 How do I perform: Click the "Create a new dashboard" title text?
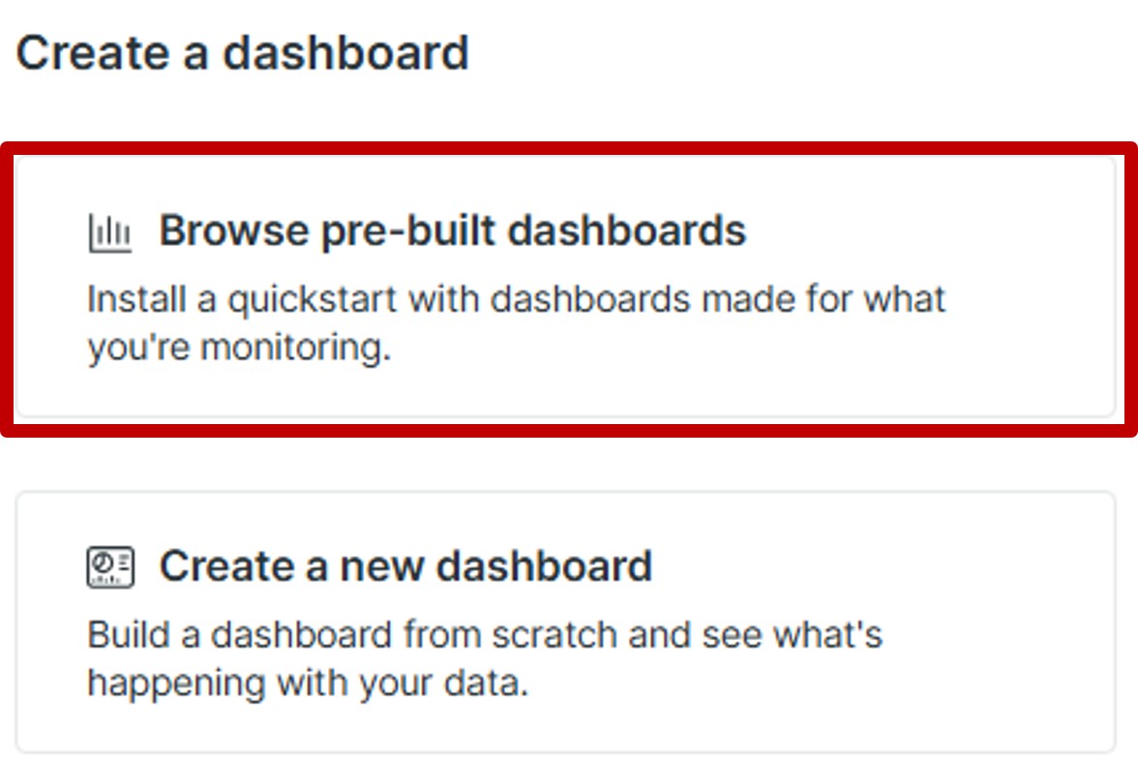tap(405, 566)
